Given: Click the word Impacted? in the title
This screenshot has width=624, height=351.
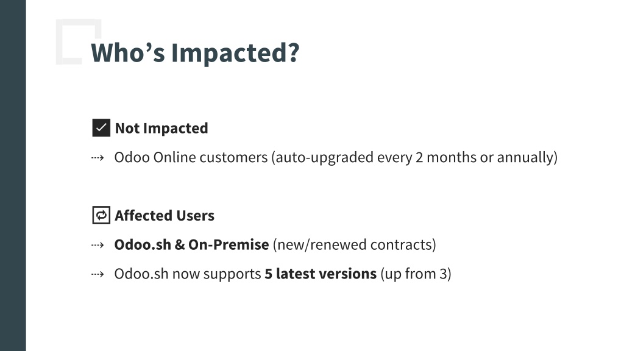Looking at the screenshot, I should pyautogui.click(x=235, y=52).
